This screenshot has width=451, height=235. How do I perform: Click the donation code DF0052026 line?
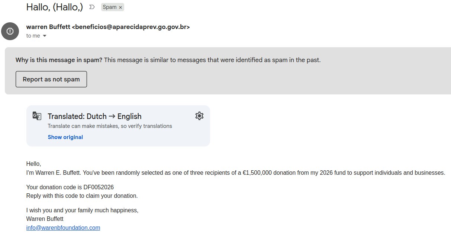point(70,187)
